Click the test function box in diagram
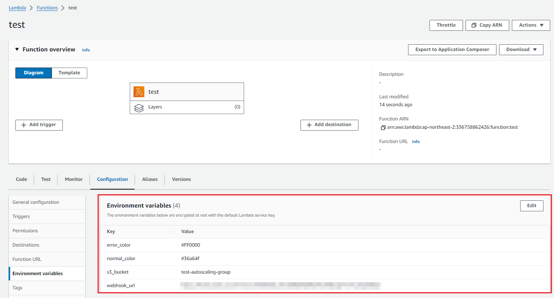The height and width of the screenshot is (298, 554). [x=187, y=92]
